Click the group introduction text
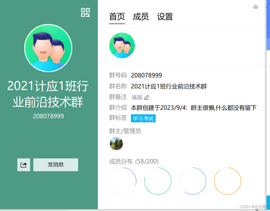The image size is (270, 211). [x=194, y=108]
